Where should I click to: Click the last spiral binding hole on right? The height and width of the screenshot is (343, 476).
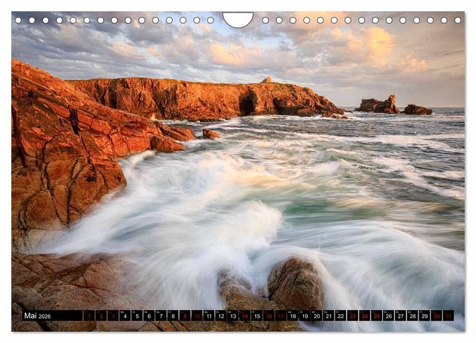point(458,20)
